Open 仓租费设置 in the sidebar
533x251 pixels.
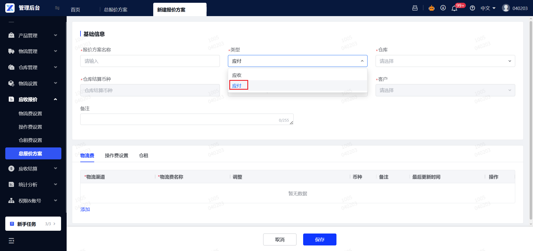click(30, 140)
